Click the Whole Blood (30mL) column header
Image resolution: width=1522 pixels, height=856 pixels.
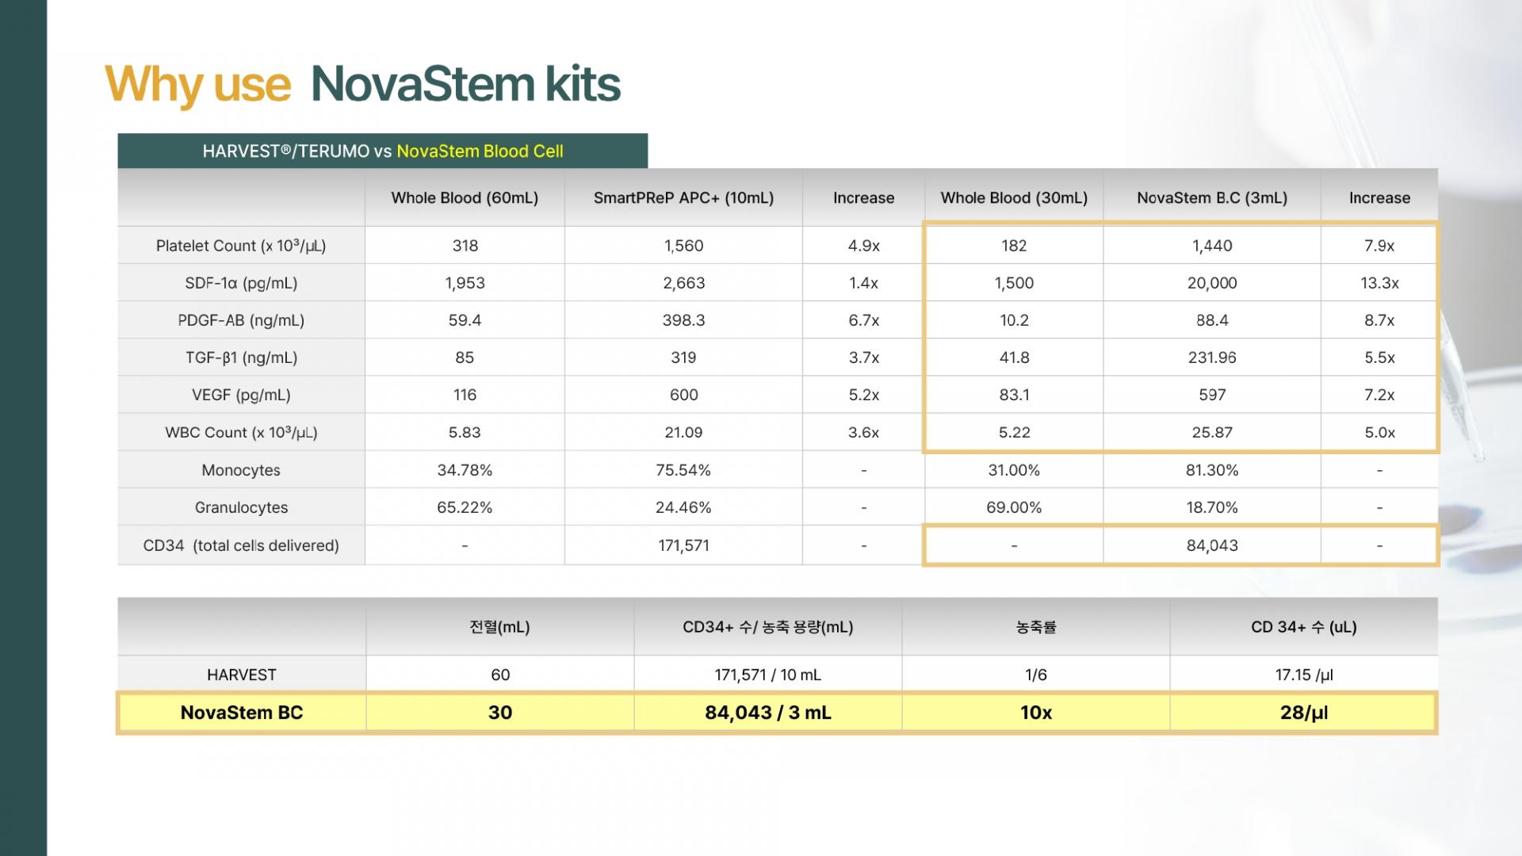(1014, 198)
